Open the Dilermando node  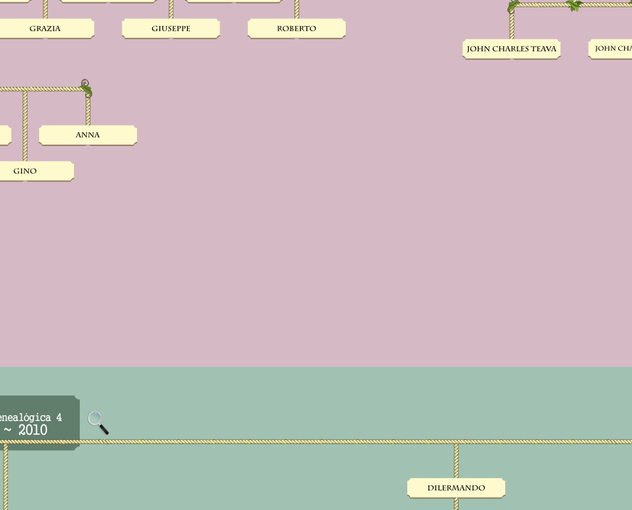[456, 488]
